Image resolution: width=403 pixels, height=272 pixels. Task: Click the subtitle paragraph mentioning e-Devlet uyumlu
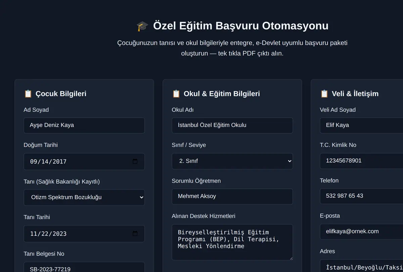coord(232,48)
